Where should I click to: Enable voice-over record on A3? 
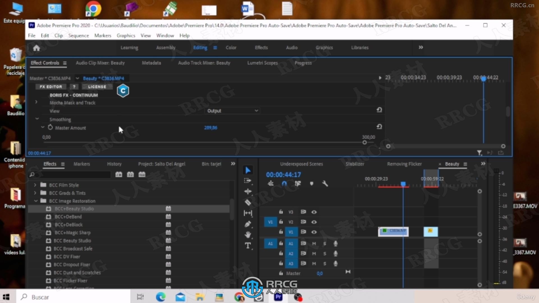(x=335, y=263)
